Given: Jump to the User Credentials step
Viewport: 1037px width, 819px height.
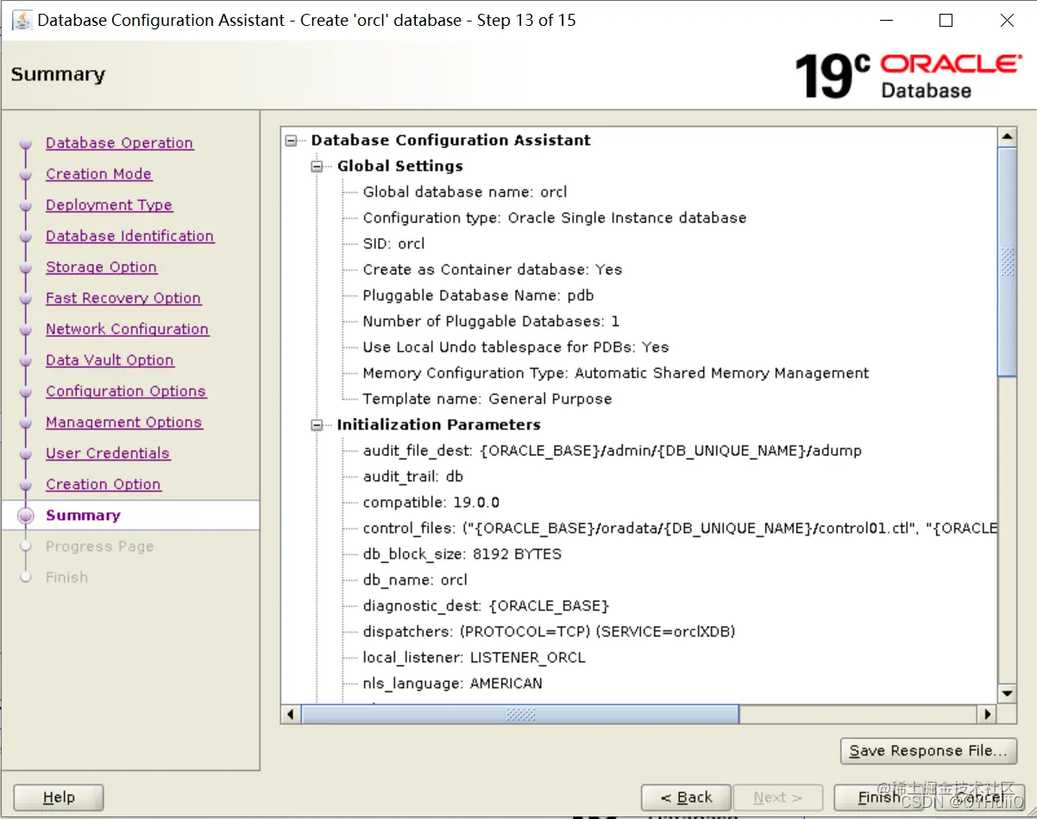Looking at the screenshot, I should coord(108,453).
